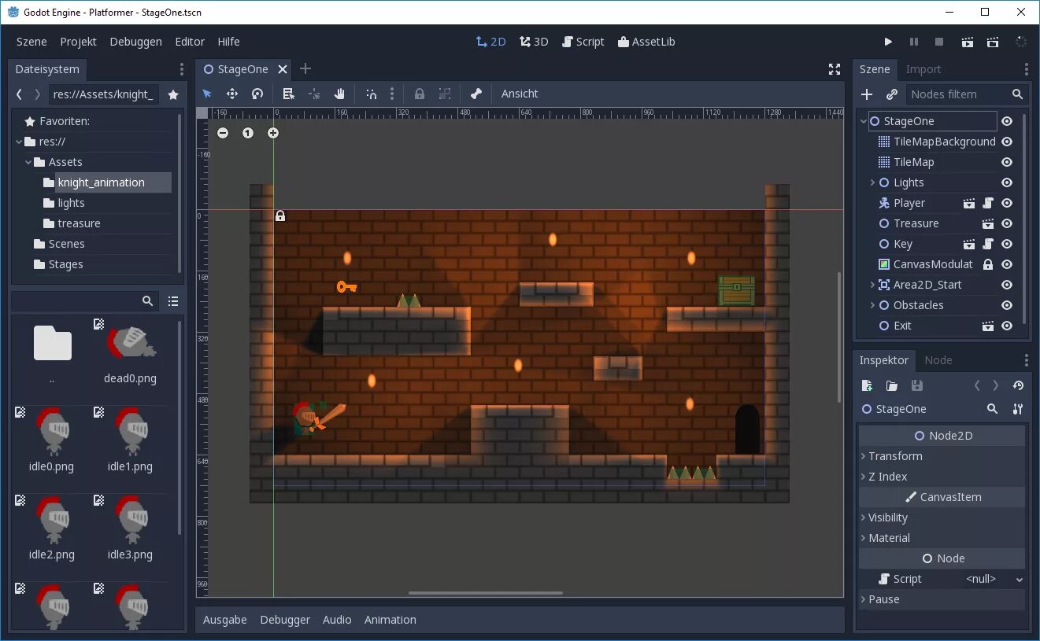Open the Hilfe menu
Screen dimensions: 1040x641
coord(228,42)
